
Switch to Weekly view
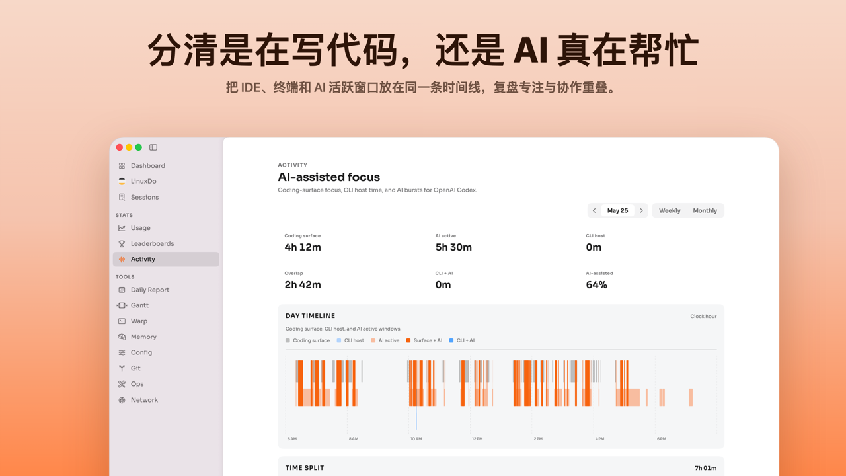(x=670, y=210)
